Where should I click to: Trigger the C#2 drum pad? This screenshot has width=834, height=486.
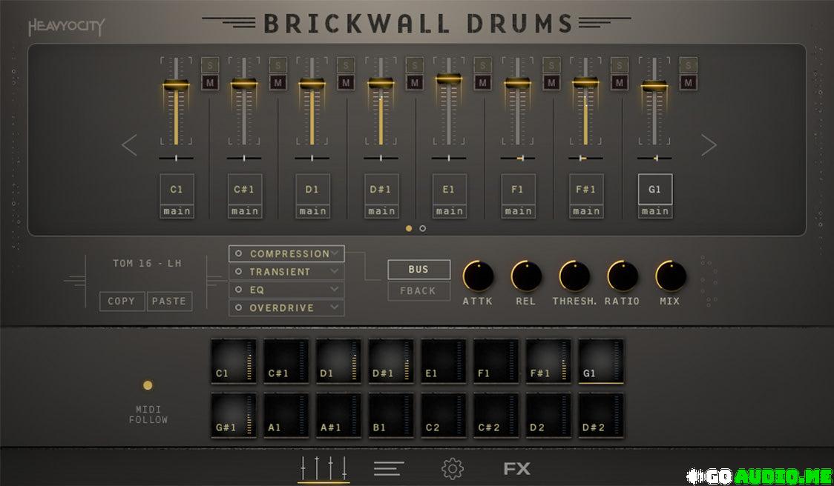(496, 416)
